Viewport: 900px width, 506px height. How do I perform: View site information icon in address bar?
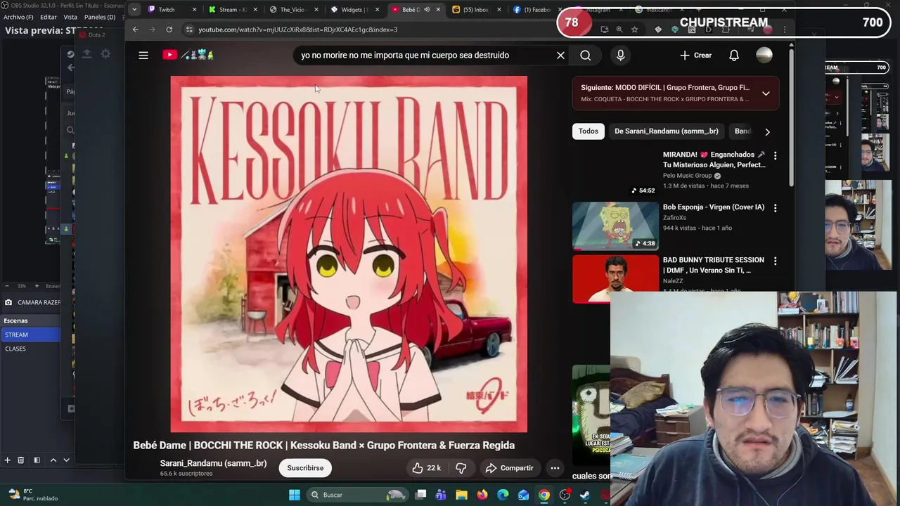tap(188, 30)
